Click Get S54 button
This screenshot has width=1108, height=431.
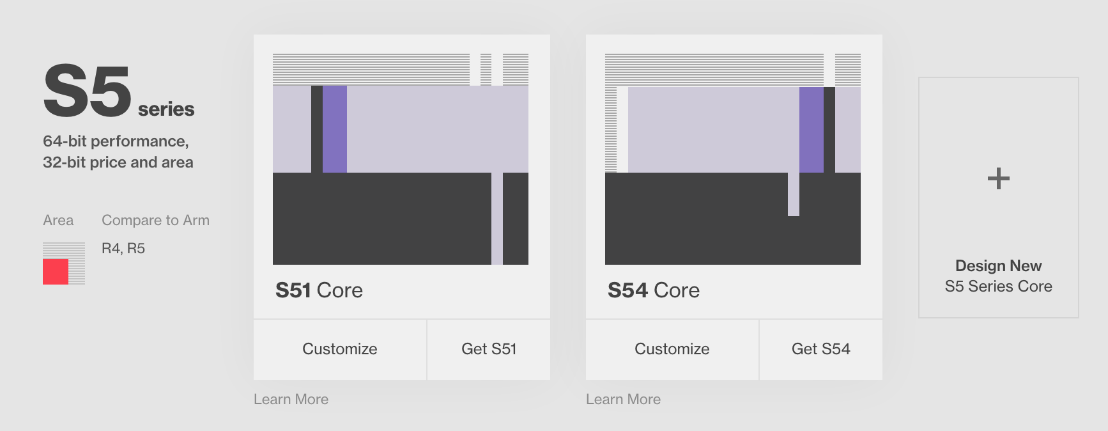pyautogui.click(x=821, y=349)
